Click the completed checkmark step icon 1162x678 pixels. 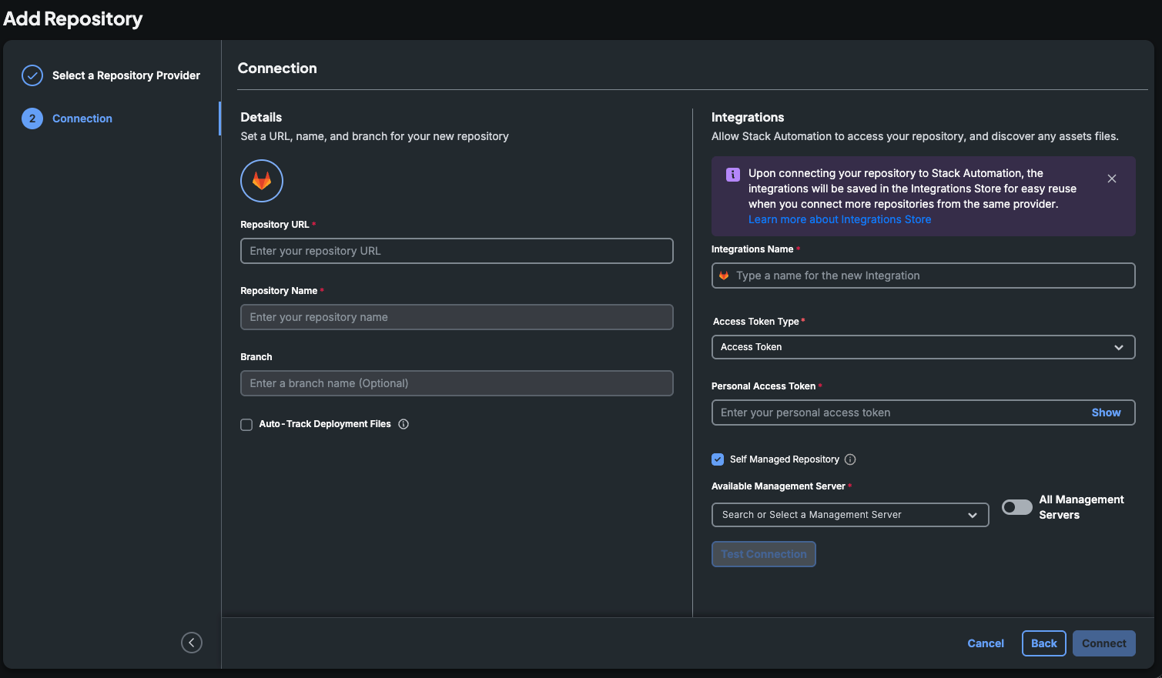[x=32, y=75]
